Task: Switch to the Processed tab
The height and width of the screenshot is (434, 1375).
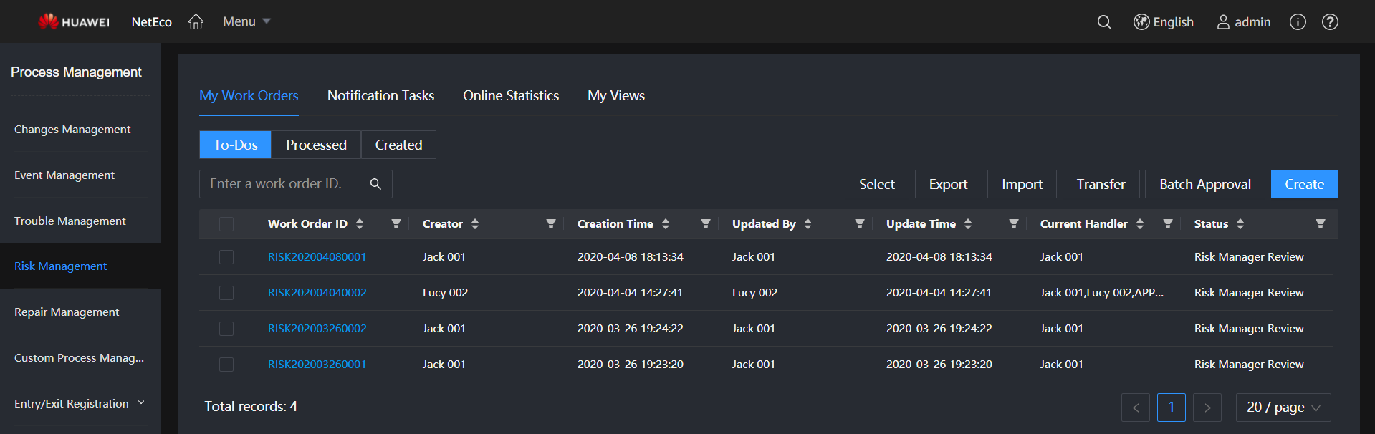Action: [316, 145]
